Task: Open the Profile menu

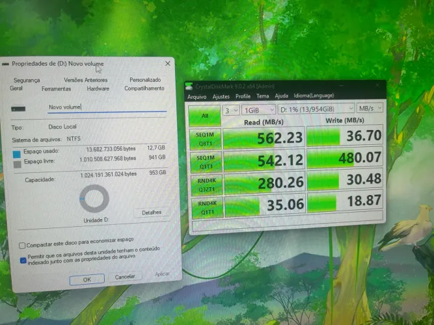Action: 243,96
